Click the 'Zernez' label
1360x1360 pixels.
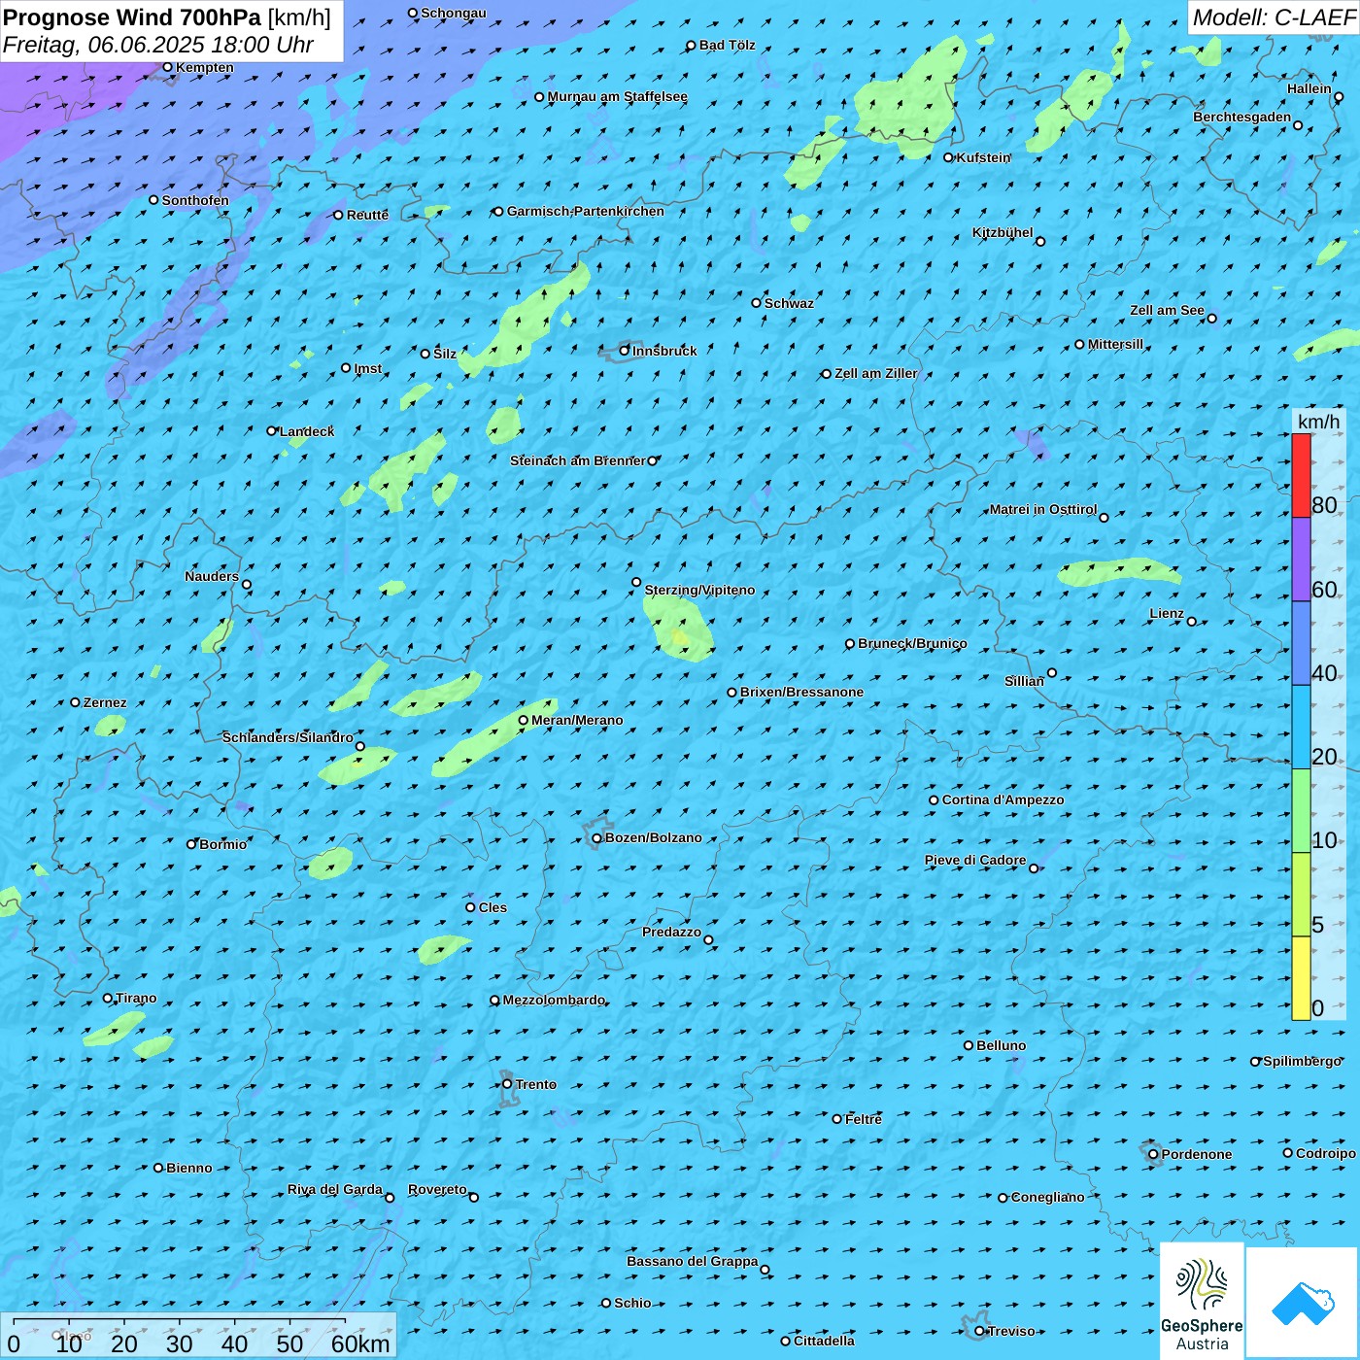105,702
